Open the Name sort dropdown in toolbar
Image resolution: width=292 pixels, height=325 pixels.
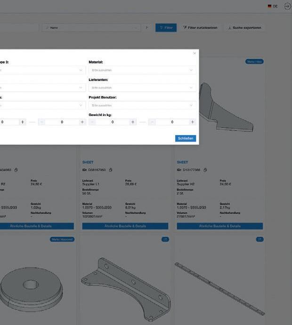tap(91, 28)
